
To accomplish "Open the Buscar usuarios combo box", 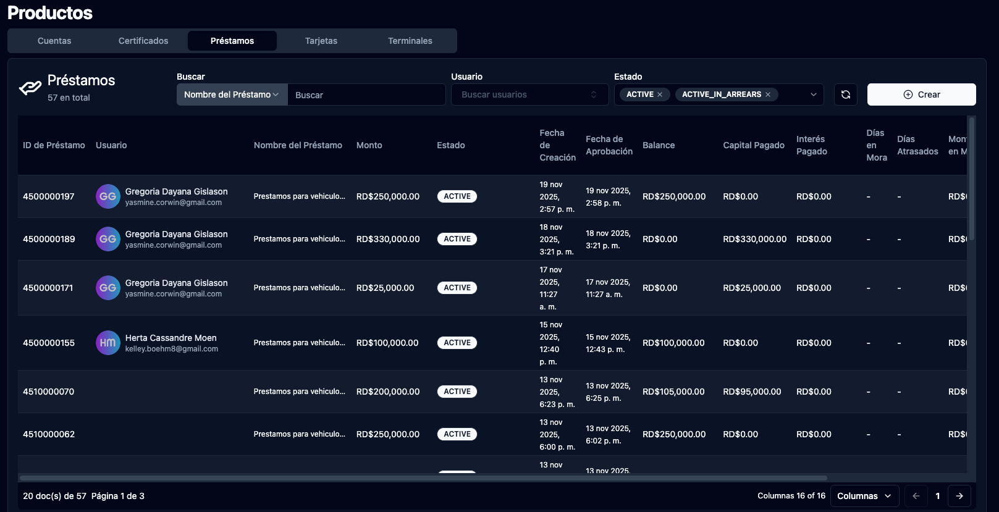I will [529, 94].
